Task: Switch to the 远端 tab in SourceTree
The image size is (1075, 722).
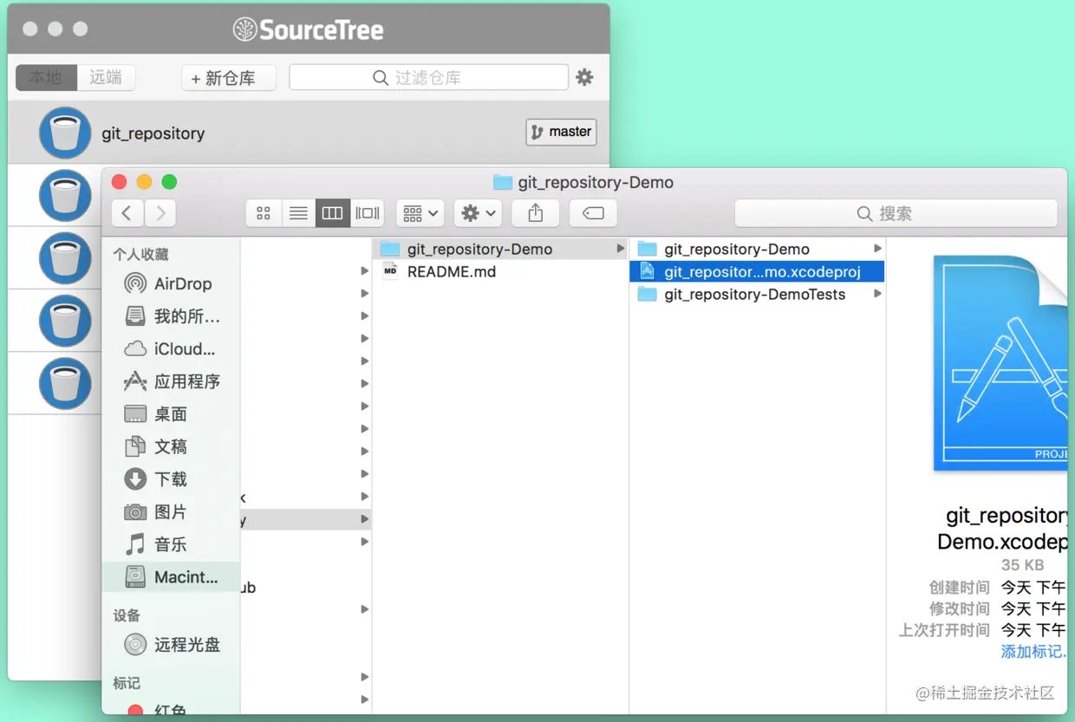Action: pos(104,77)
